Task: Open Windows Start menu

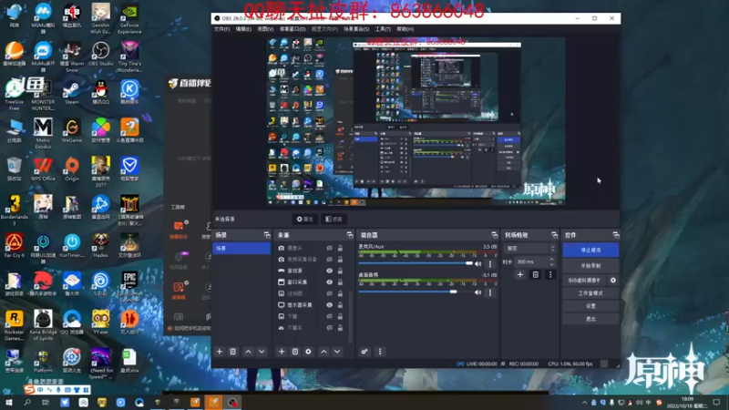Action: [8, 402]
